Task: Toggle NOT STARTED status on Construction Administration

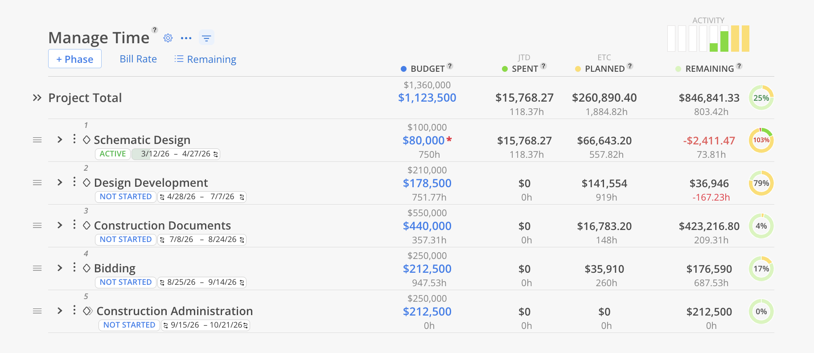Action: pyautogui.click(x=129, y=325)
